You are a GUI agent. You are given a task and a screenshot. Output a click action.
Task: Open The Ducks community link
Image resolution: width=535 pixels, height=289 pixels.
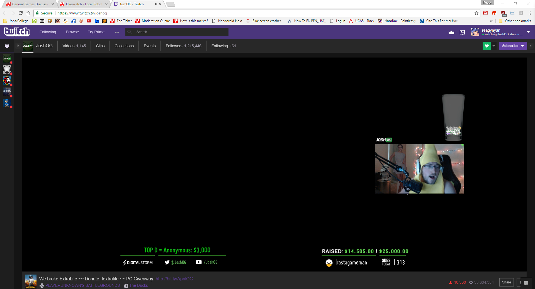tap(138, 285)
